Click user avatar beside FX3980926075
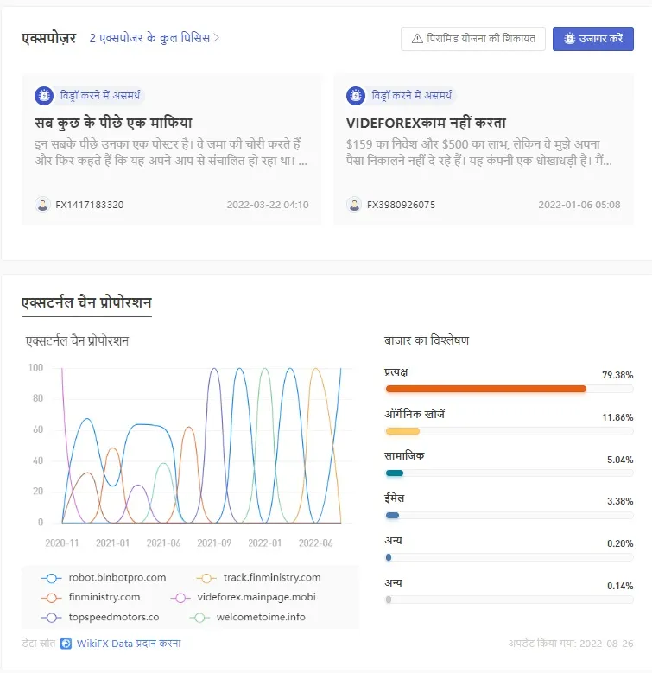This screenshot has width=652, height=673. [354, 204]
